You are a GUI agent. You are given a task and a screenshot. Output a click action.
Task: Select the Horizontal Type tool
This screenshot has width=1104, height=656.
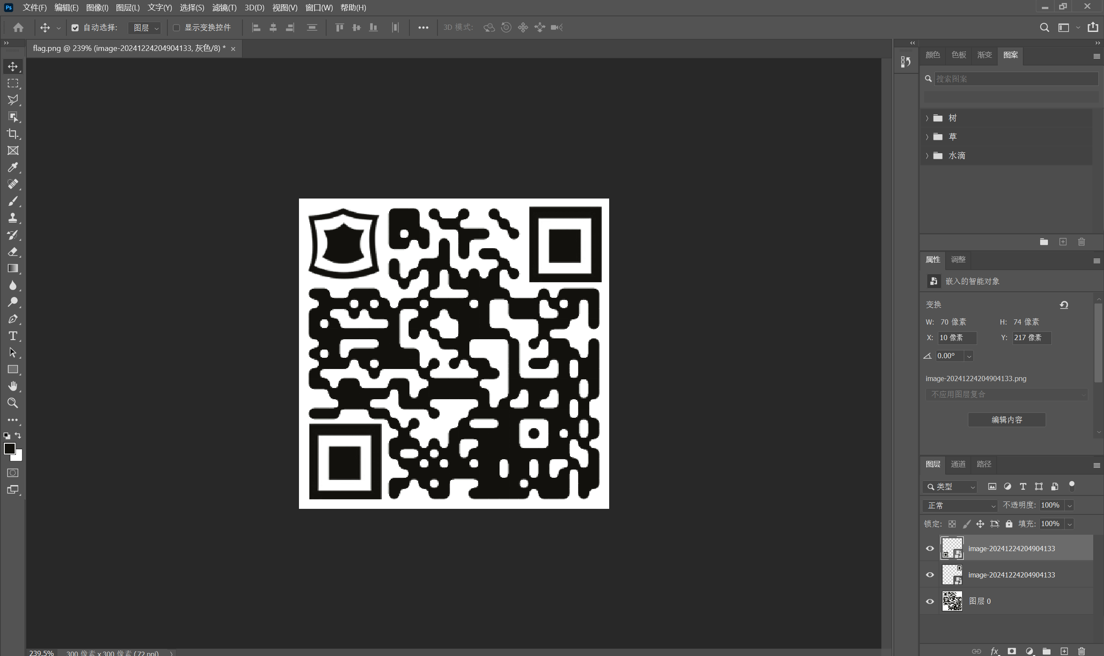pyautogui.click(x=13, y=335)
